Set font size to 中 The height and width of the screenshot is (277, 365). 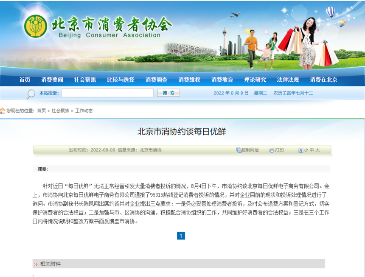click(312, 150)
